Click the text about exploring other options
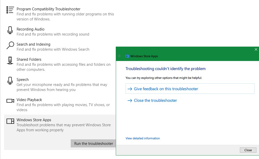 tap(164, 78)
